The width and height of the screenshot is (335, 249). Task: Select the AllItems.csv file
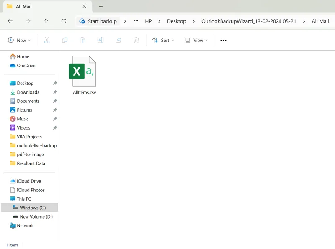[84, 76]
